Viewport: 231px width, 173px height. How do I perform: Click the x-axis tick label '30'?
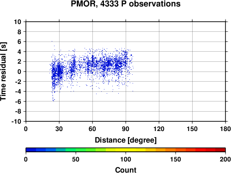pyautogui.click(x=59, y=129)
